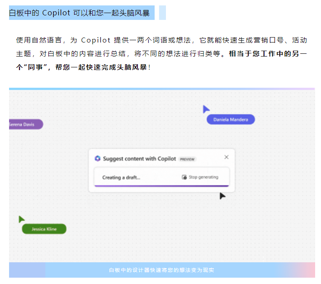Click the caption 白板中的设计器快速将您的想法变为现实
321x284 pixels.
(x=161, y=270)
